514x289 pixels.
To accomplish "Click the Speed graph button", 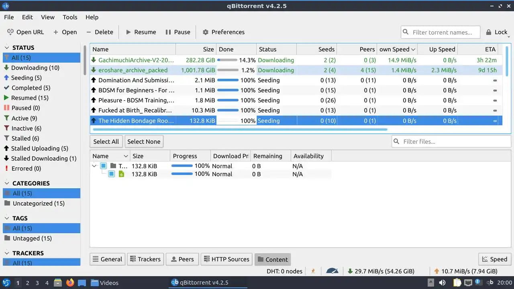I will (494, 259).
